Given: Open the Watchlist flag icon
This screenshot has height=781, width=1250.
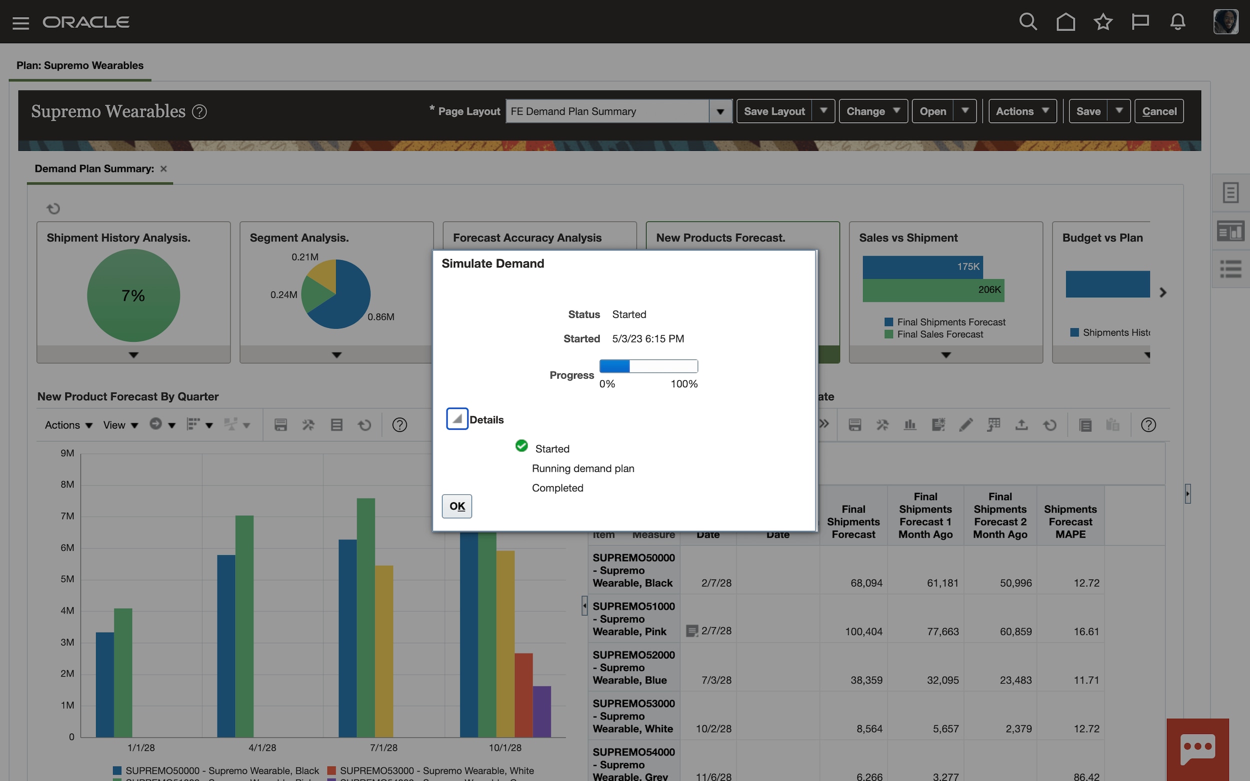Looking at the screenshot, I should pyautogui.click(x=1140, y=21).
